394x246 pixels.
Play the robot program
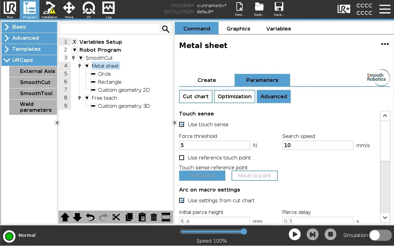tap(295, 235)
